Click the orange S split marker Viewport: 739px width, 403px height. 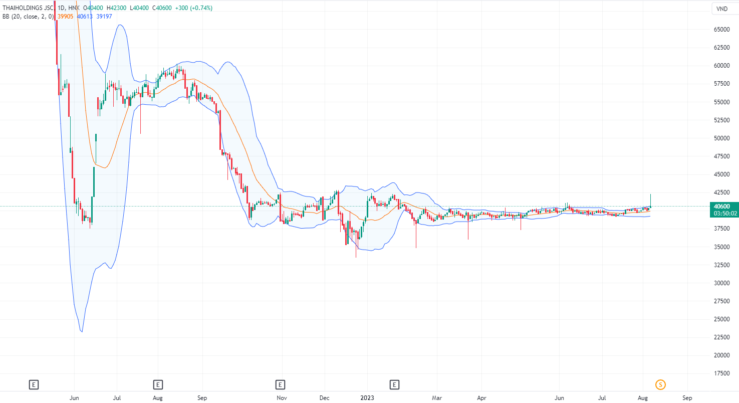pyautogui.click(x=661, y=385)
